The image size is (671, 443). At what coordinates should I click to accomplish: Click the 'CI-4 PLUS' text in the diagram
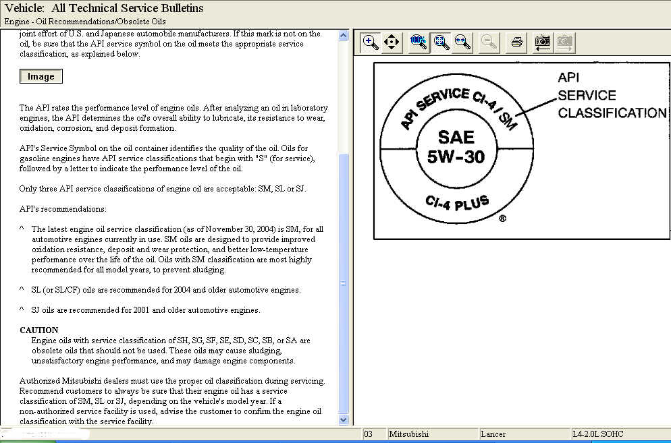click(457, 203)
